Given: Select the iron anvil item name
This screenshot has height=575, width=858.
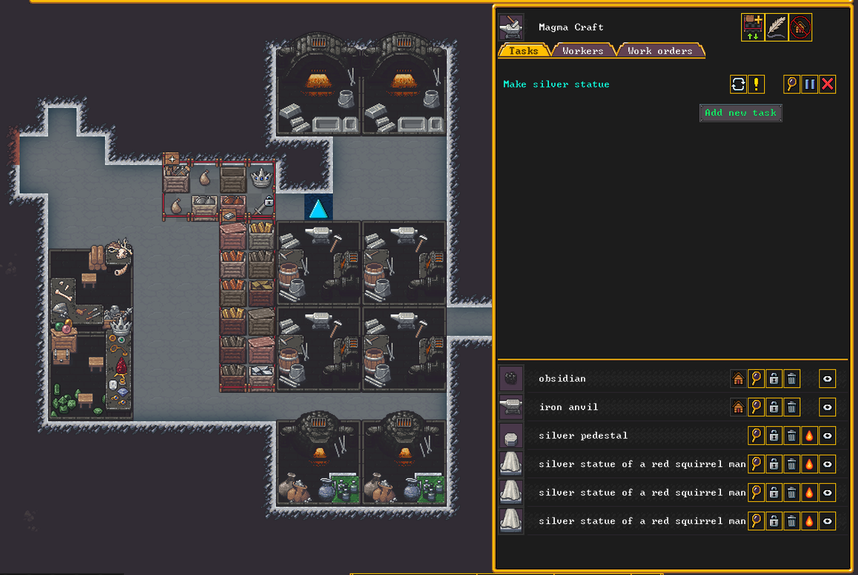Looking at the screenshot, I should (x=568, y=407).
